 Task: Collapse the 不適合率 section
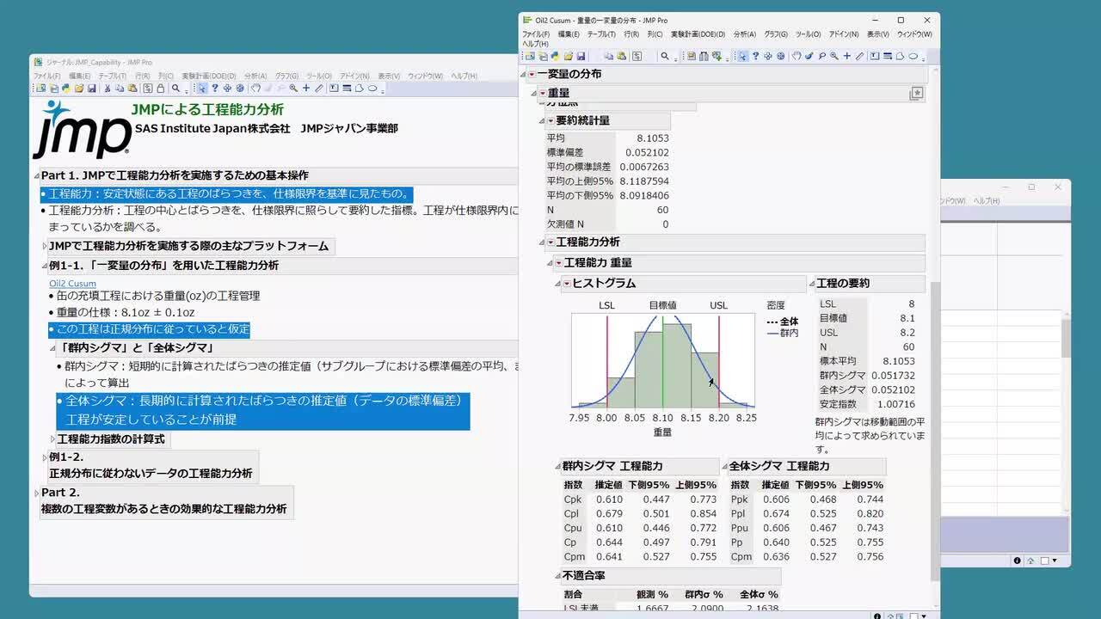(557, 576)
